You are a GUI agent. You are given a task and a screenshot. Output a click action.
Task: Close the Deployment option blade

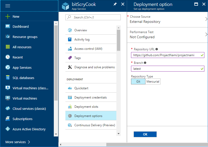(204, 4)
